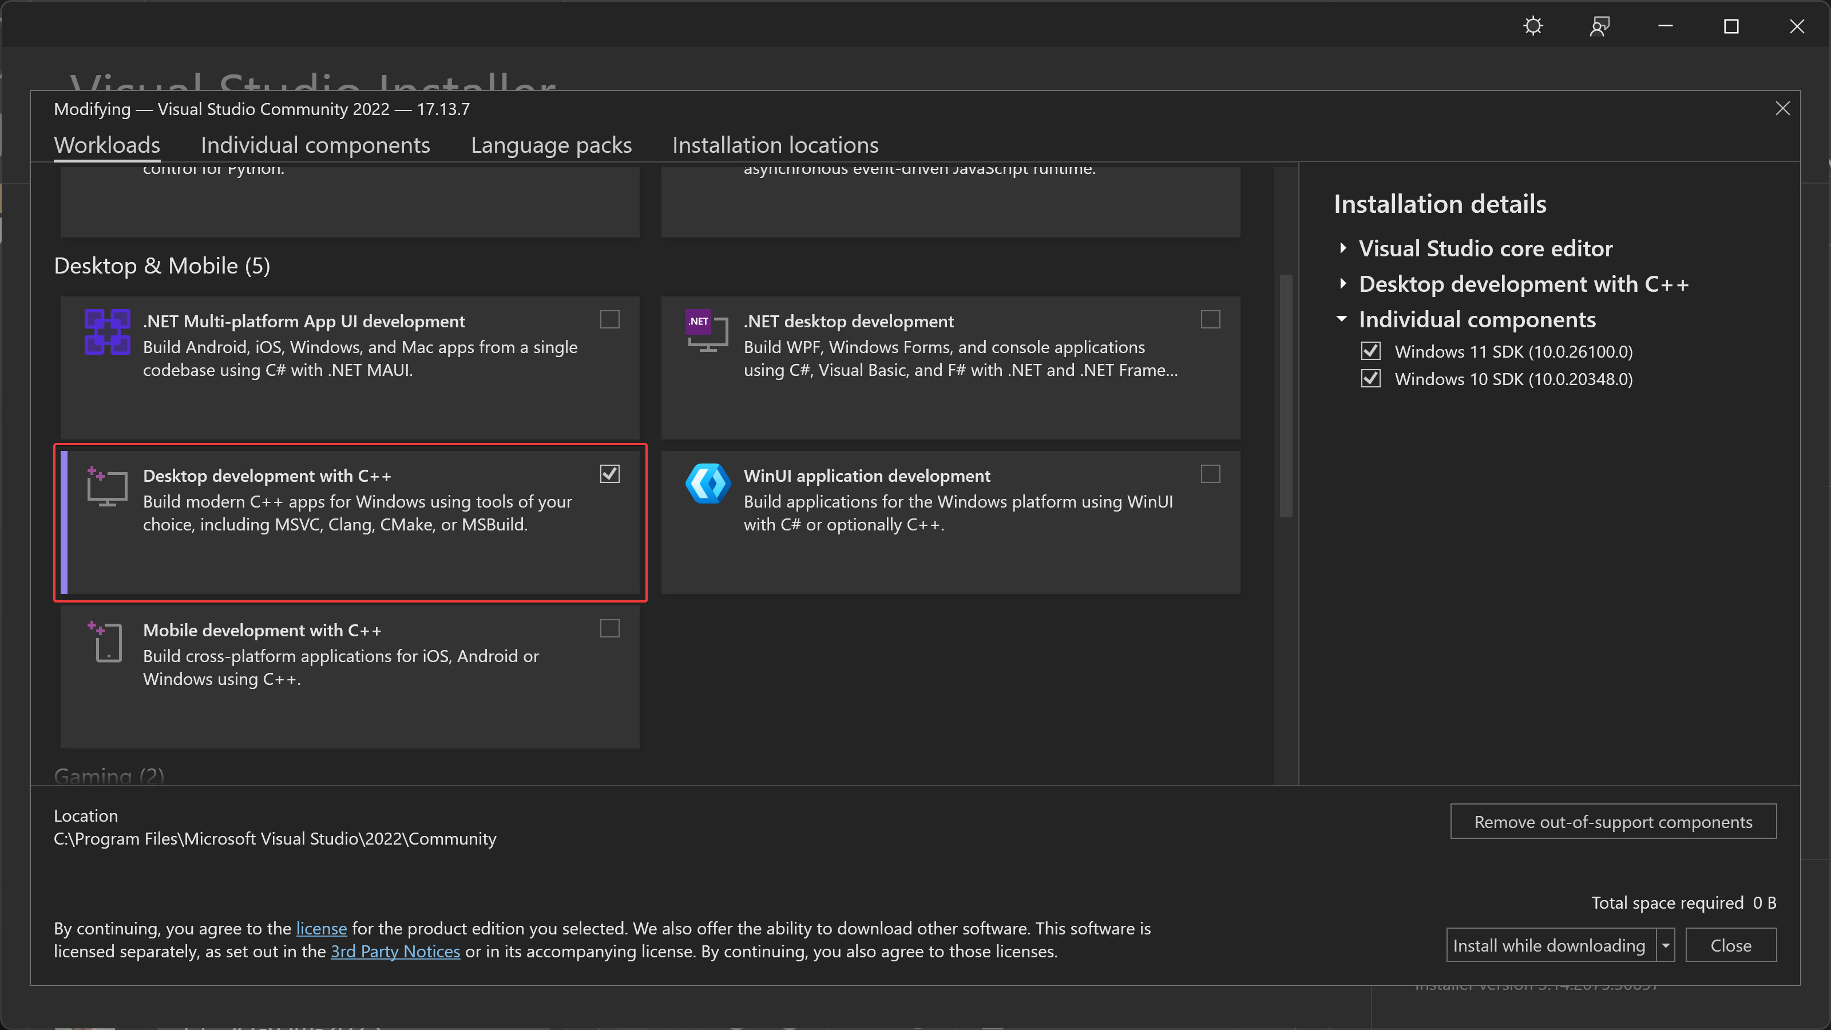Open the feedback icon in title bar
Image resolution: width=1831 pixels, height=1030 pixels.
click(x=1599, y=26)
